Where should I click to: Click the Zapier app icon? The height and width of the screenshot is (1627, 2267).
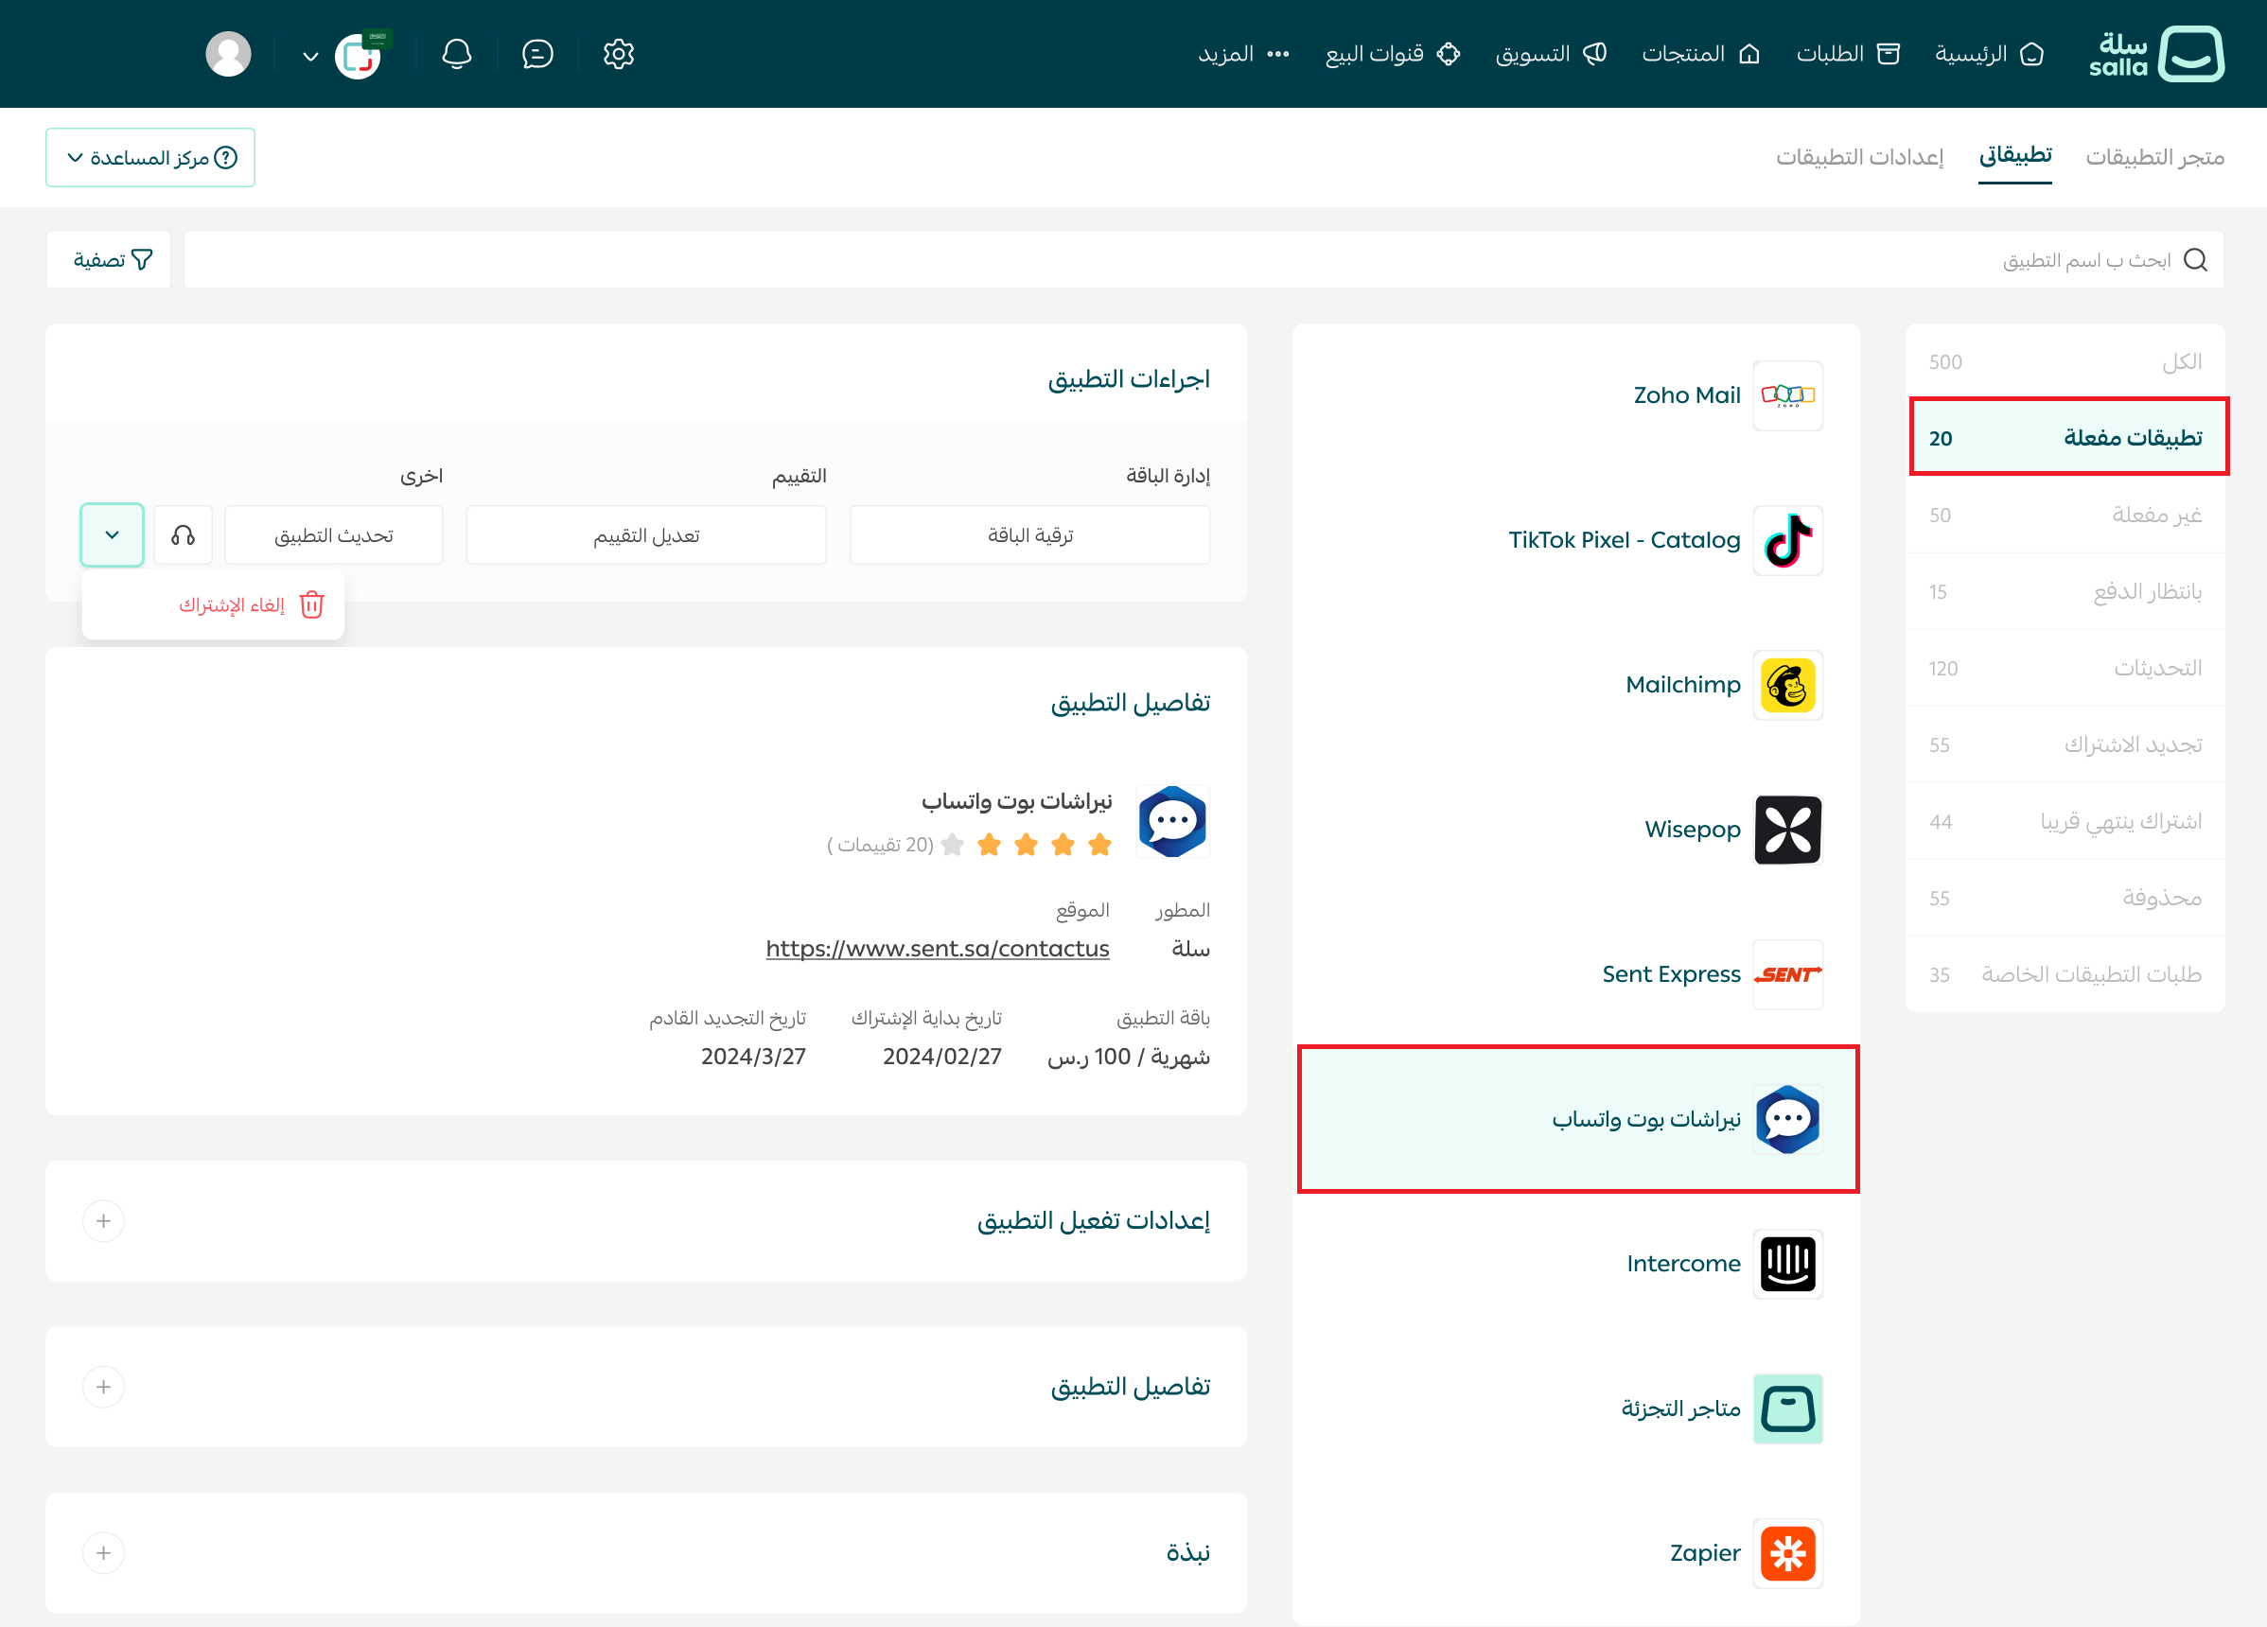click(x=1787, y=1554)
